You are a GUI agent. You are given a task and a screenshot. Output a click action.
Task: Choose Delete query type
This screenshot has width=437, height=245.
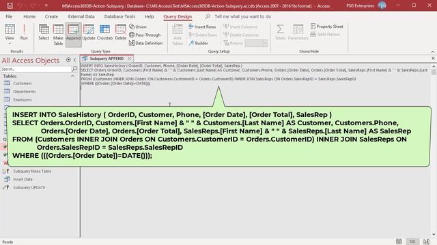tap(121, 32)
